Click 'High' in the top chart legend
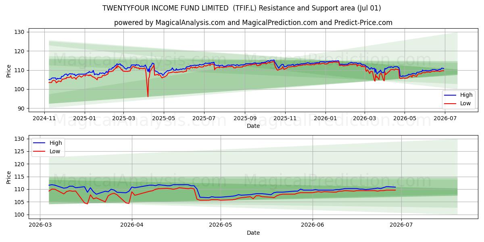The image size is (484, 242). point(466,95)
